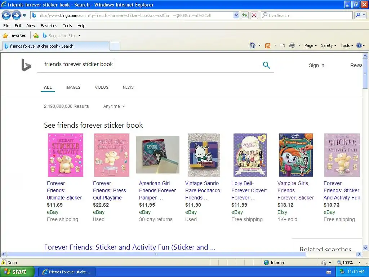Image resolution: width=369 pixels, height=277 pixels.
Task: Open the Any time filter dropdown
Action: tap(114, 106)
